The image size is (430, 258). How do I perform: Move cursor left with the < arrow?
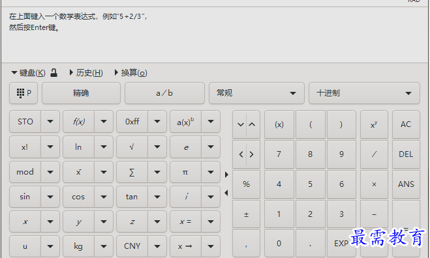(241, 154)
